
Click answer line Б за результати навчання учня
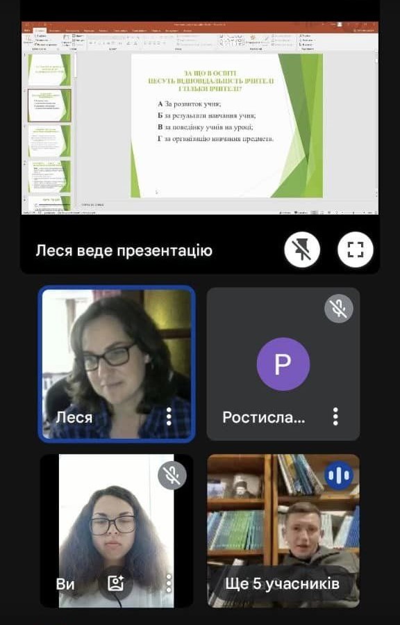click(x=206, y=115)
